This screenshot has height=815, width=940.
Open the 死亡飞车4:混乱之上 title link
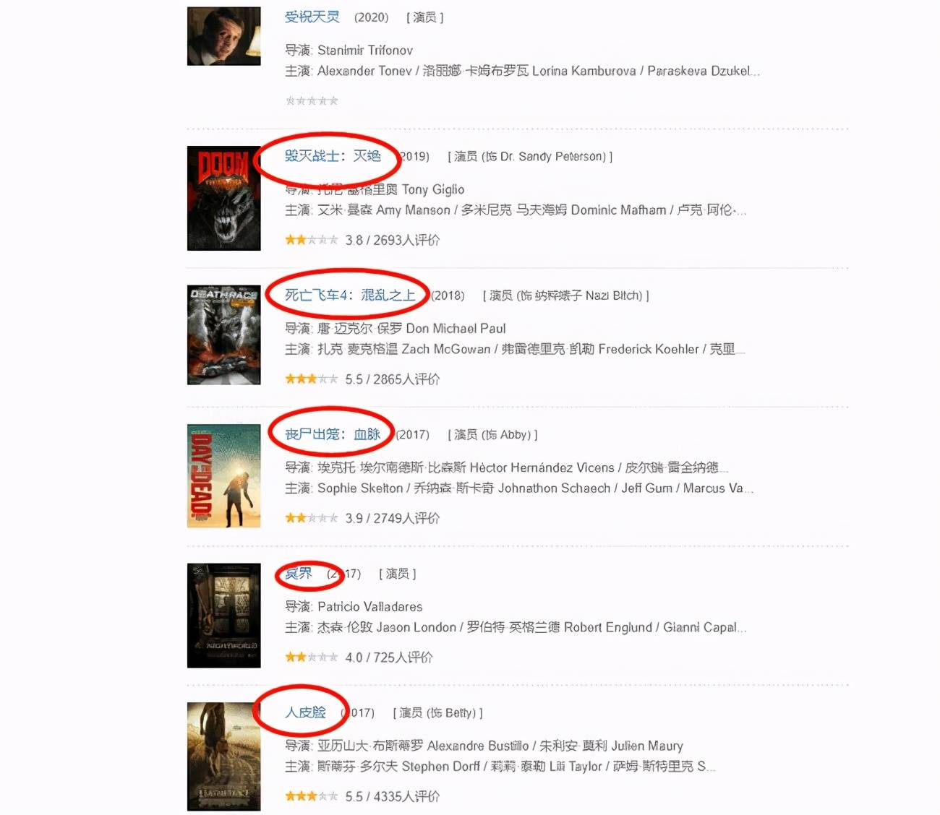tap(350, 295)
